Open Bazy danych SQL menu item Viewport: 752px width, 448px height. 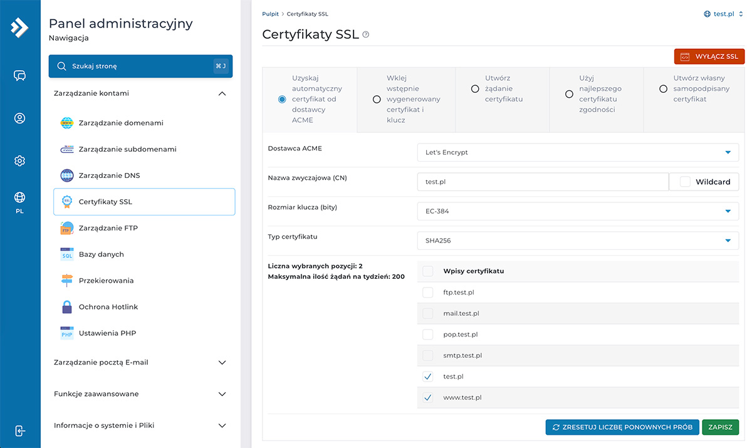(x=101, y=254)
